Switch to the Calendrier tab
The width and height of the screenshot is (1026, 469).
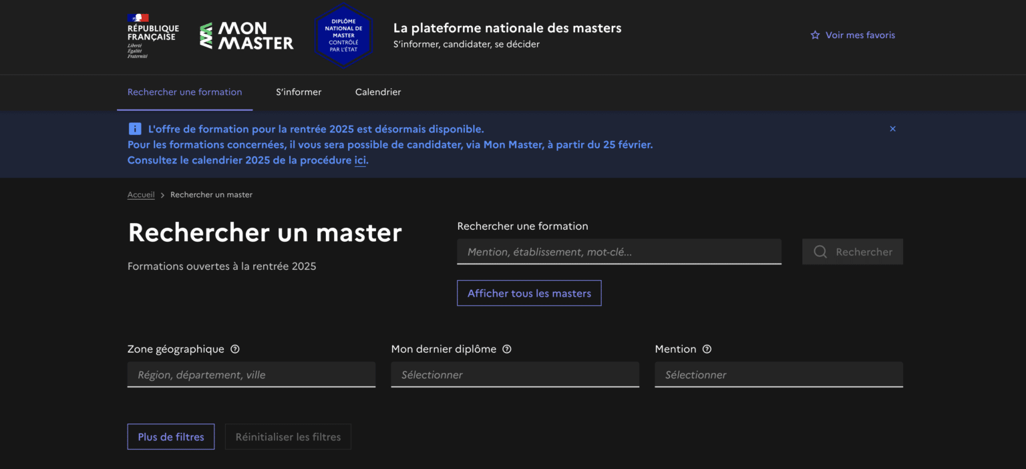377,92
